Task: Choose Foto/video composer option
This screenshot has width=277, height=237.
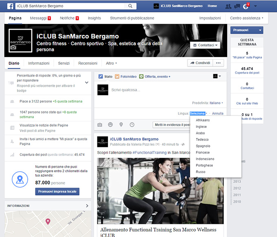Action: tap(126, 77)
